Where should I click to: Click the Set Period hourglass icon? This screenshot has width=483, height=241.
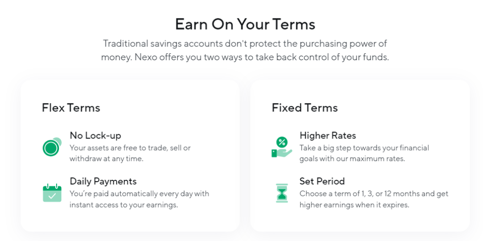[282, 193]
